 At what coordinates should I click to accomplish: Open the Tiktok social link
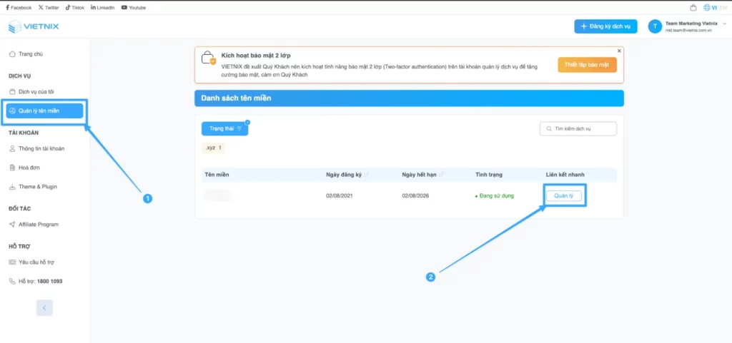(x=75, y=7)
